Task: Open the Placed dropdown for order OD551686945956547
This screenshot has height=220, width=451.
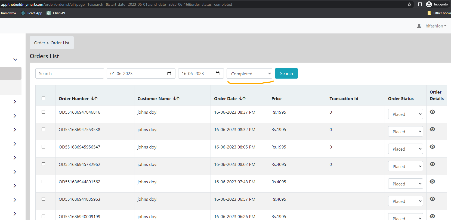Action: pyautogui.click(x=405, y=149)
